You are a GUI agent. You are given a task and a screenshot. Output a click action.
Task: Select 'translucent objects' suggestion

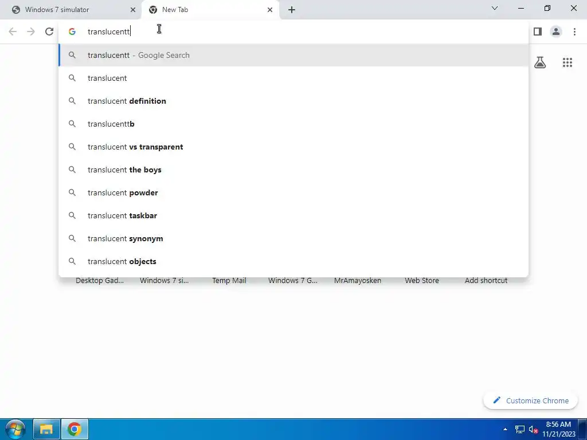point(293,261)
